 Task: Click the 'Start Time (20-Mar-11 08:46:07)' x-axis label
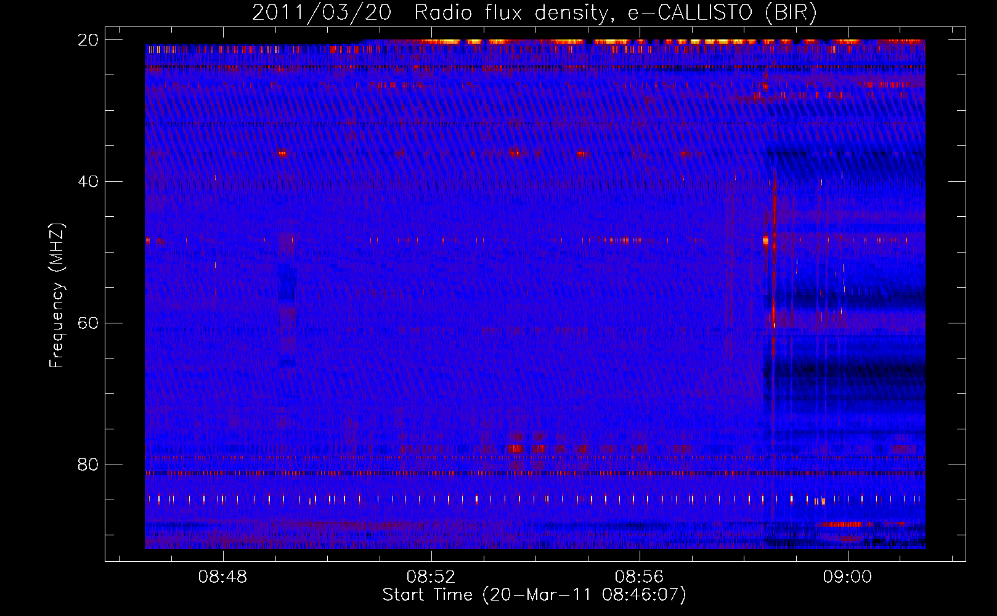click(x=534, y=595)
